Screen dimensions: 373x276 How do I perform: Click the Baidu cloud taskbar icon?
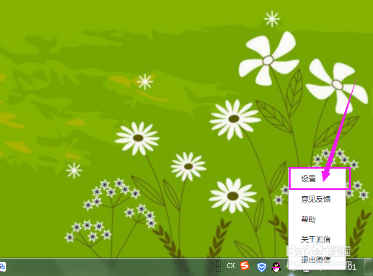coord(2,267)
